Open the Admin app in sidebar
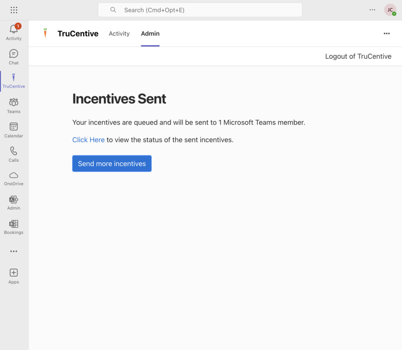This screenshot has width=402, height=350. point(14,199)
